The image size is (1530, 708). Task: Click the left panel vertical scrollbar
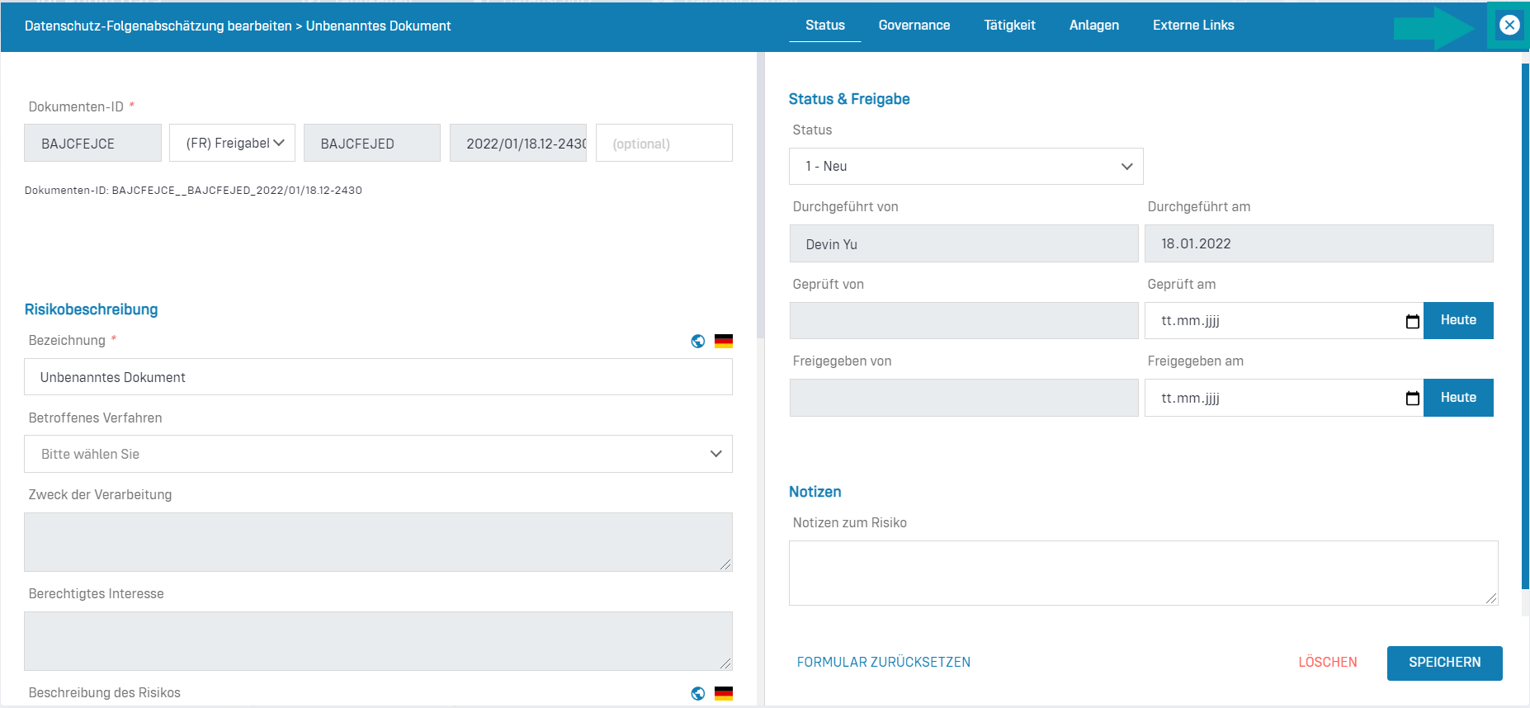760,198
